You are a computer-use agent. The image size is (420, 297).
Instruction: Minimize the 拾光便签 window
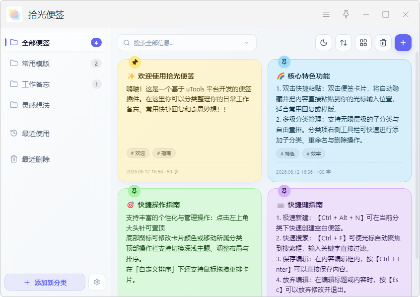[366, 14]
